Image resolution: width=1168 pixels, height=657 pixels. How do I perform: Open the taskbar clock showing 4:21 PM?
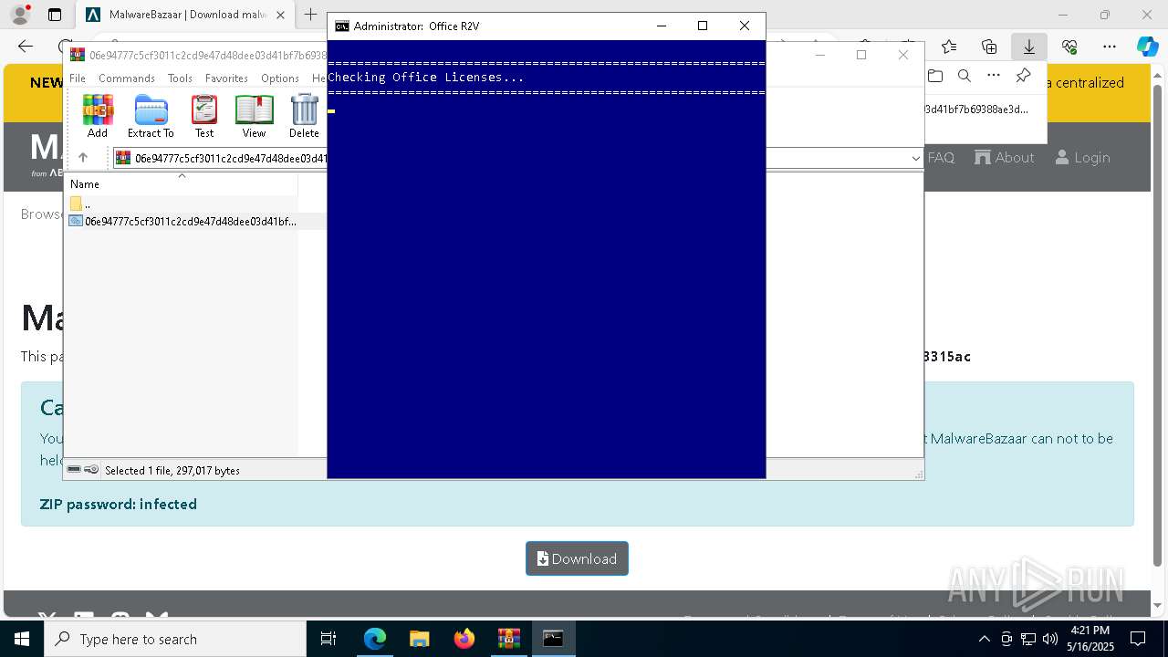[1090, 639]
